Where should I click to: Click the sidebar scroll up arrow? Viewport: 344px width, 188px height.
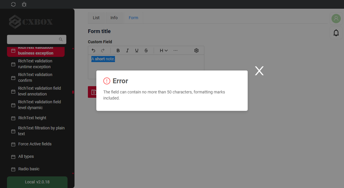tap(73, 48)
